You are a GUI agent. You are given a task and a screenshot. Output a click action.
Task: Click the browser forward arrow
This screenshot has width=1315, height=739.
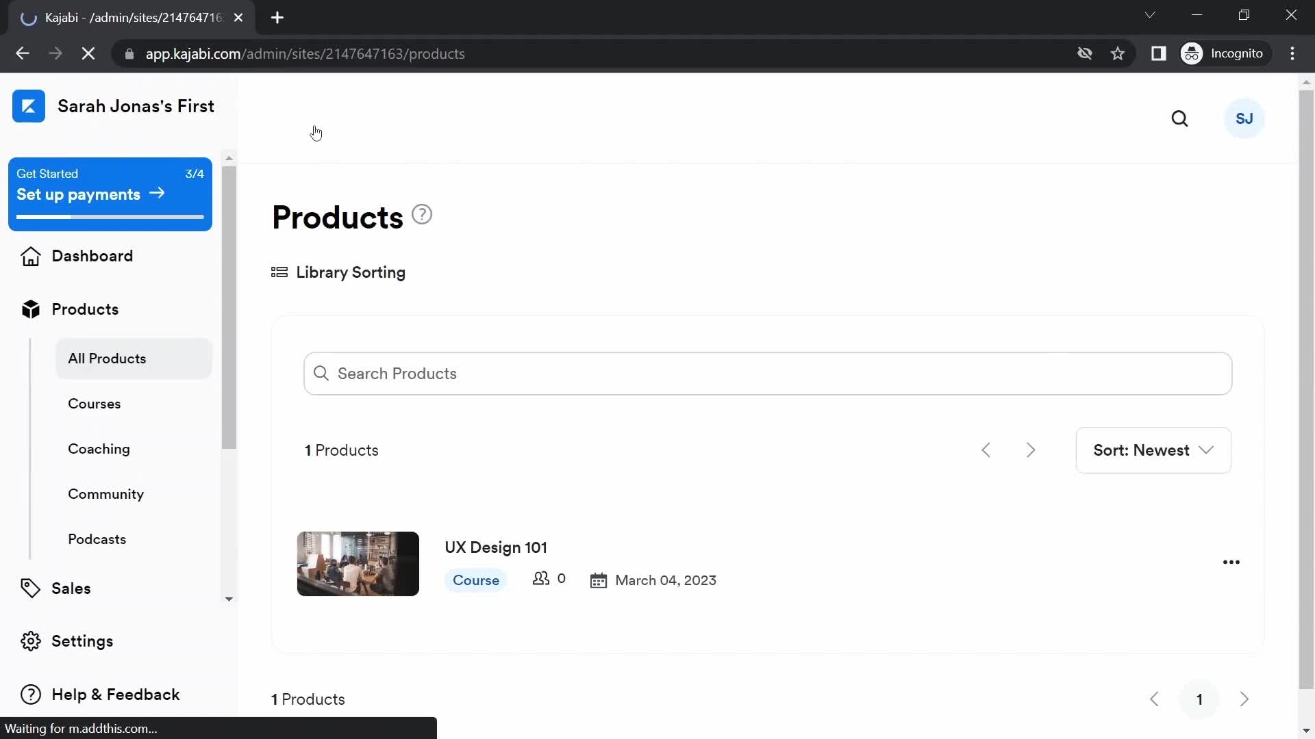tap(55, 53)
